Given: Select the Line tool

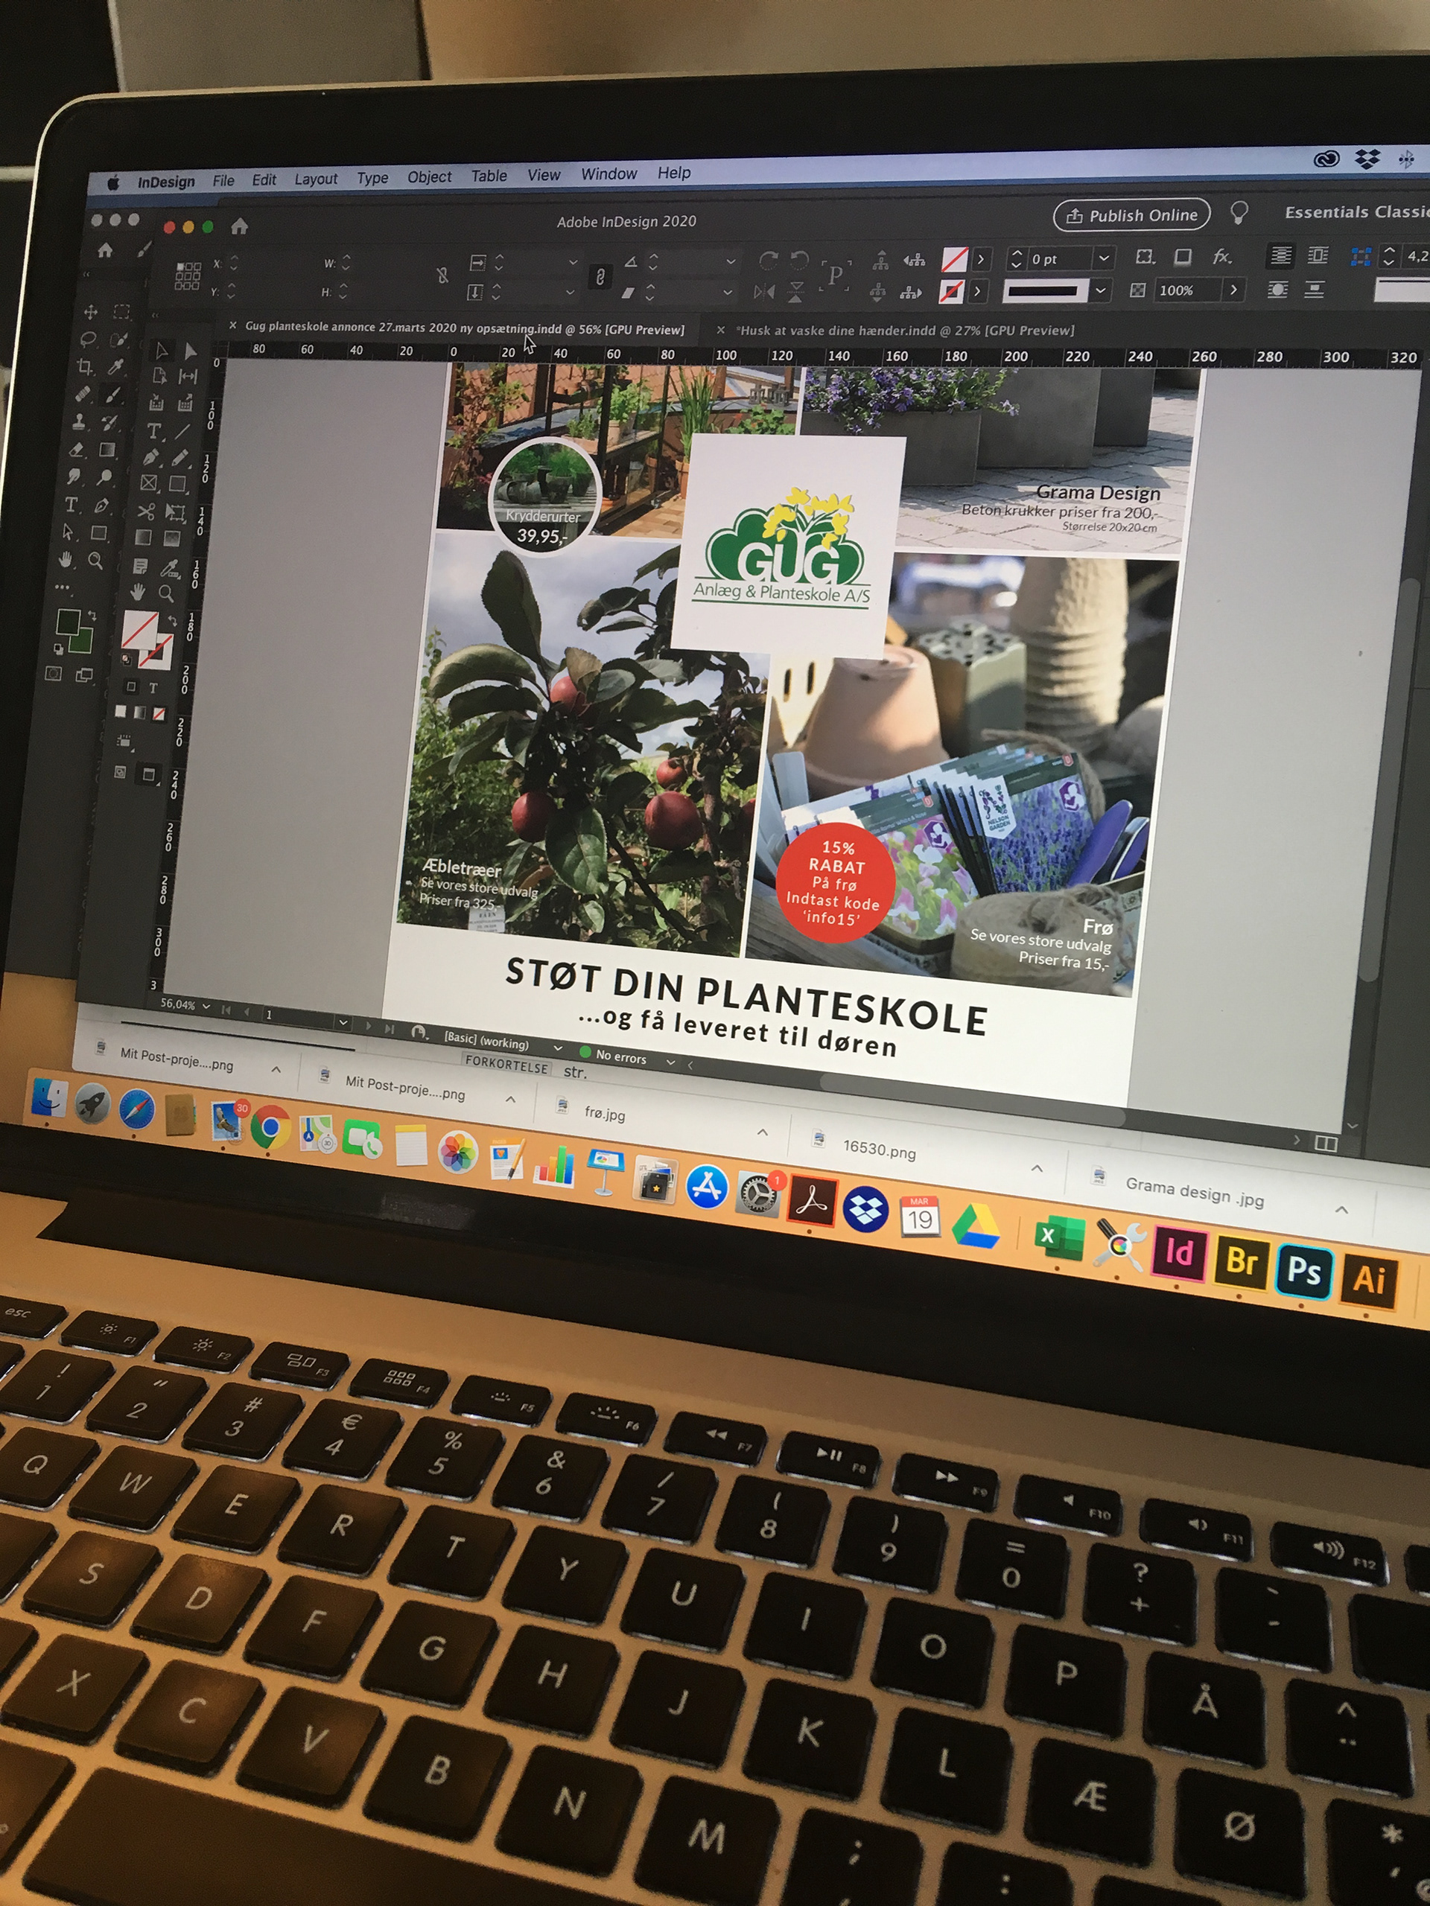Looking at the screenshot, I should [x=182, y=430].
